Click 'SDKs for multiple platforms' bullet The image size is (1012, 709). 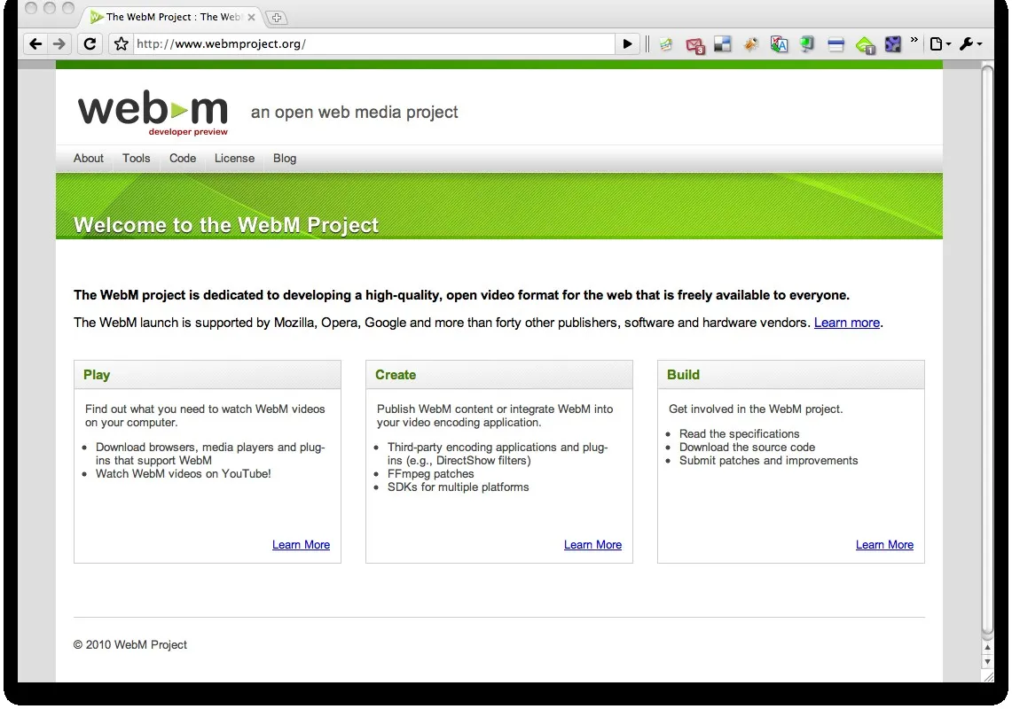pyautogui.click(x=459, y=487)
